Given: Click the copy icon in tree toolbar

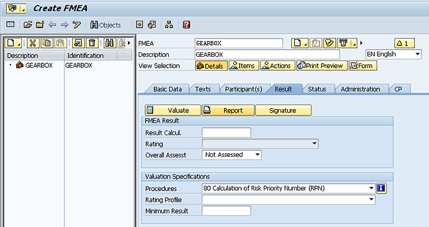Looking at the screenshot, I should click(47, 43).
